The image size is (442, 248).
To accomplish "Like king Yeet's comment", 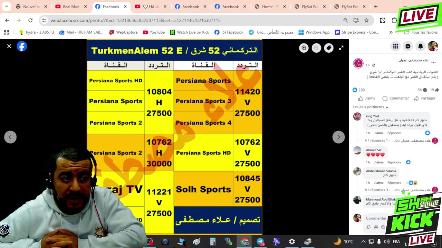I will (379, 133).
